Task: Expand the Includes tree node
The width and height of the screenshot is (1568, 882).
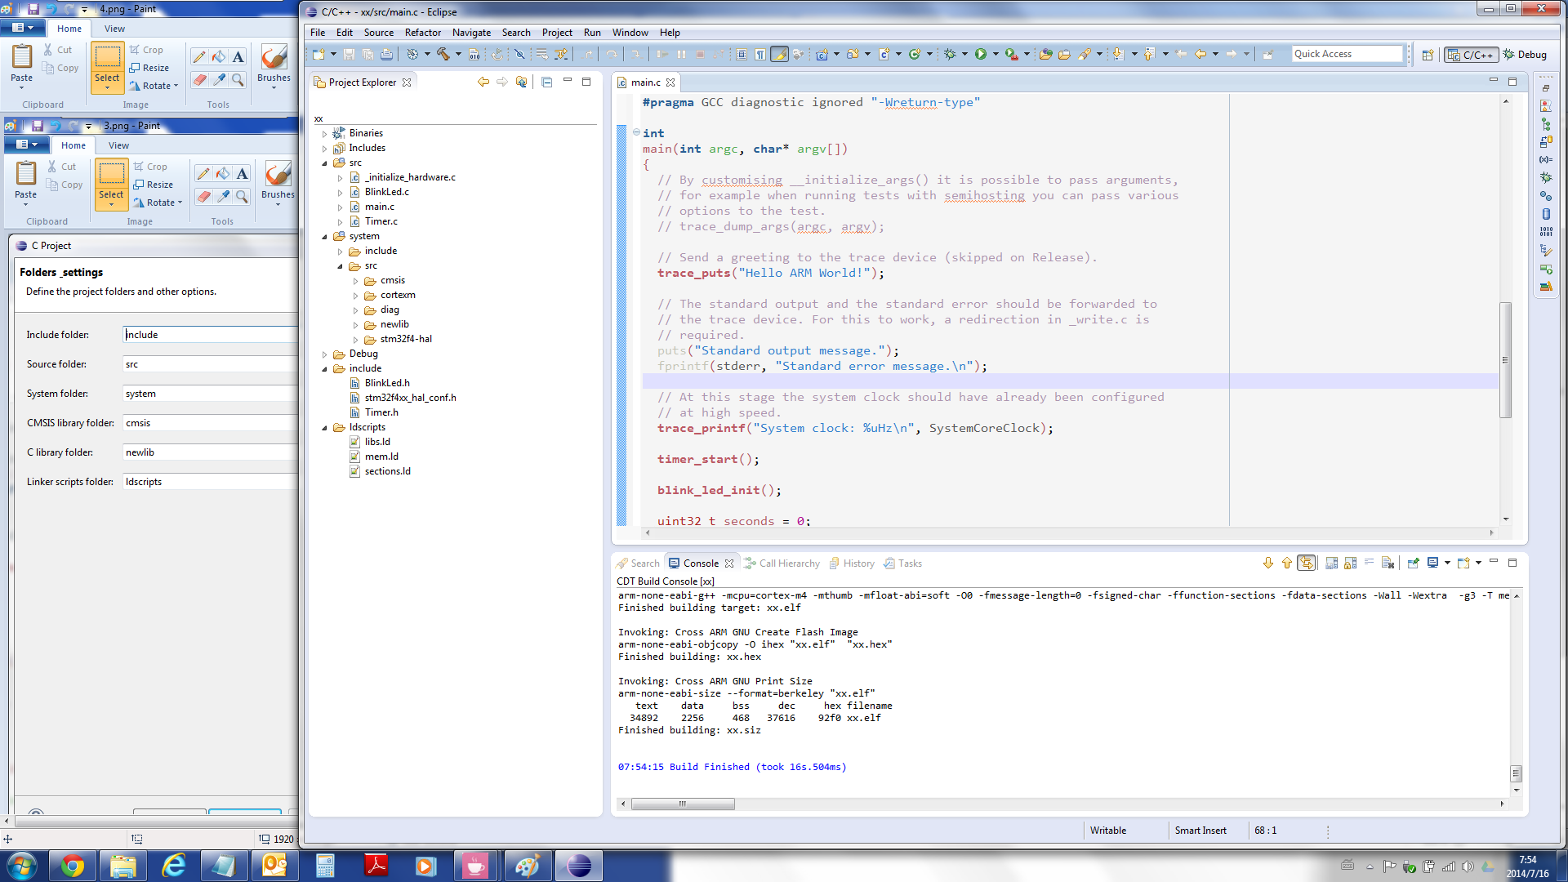Action: (x=325, y=148)
